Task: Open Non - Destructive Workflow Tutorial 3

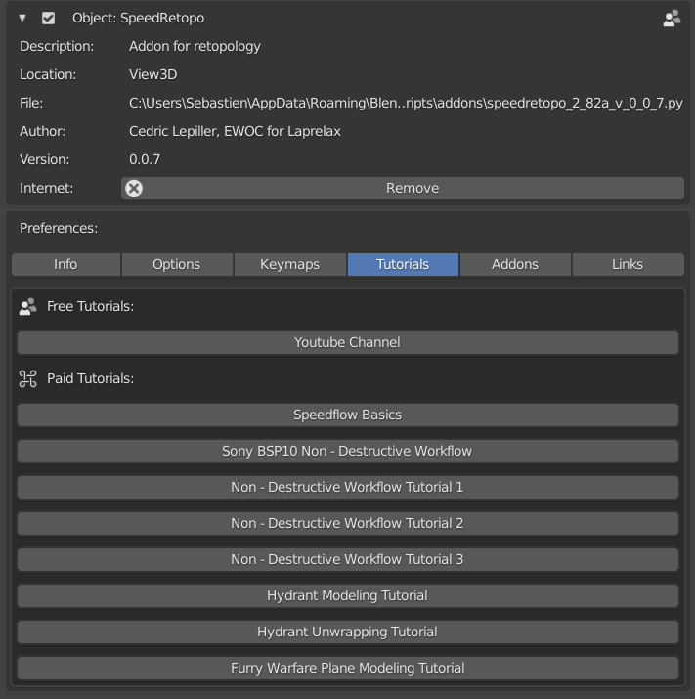Action: pyautogui.click(x=348, y=559)
